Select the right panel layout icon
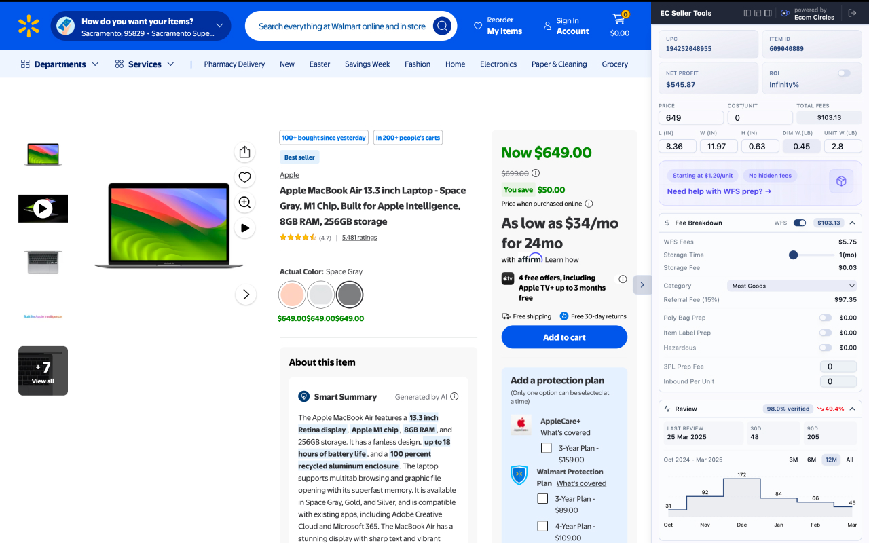Image resolution: width=869 pixels, height=543 pixels. click(768, 13)
